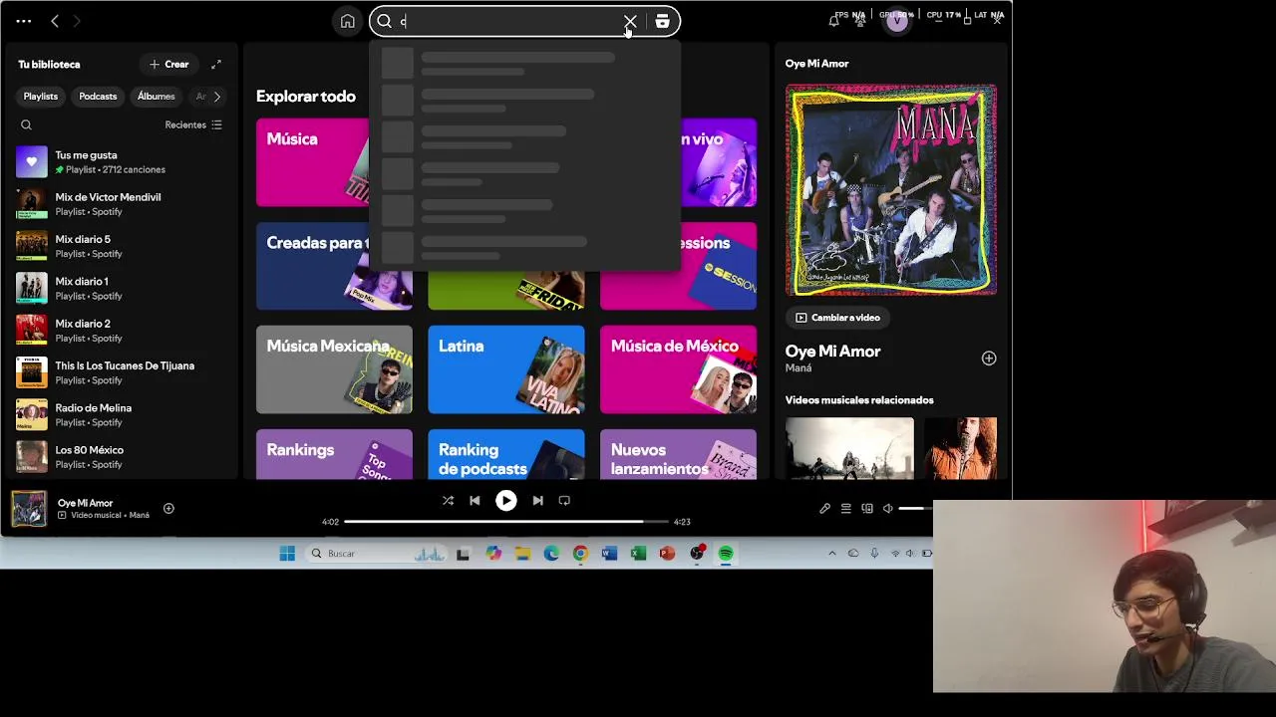
Task: Open Los 80 México playlist
Action: [x=120, y=456]
